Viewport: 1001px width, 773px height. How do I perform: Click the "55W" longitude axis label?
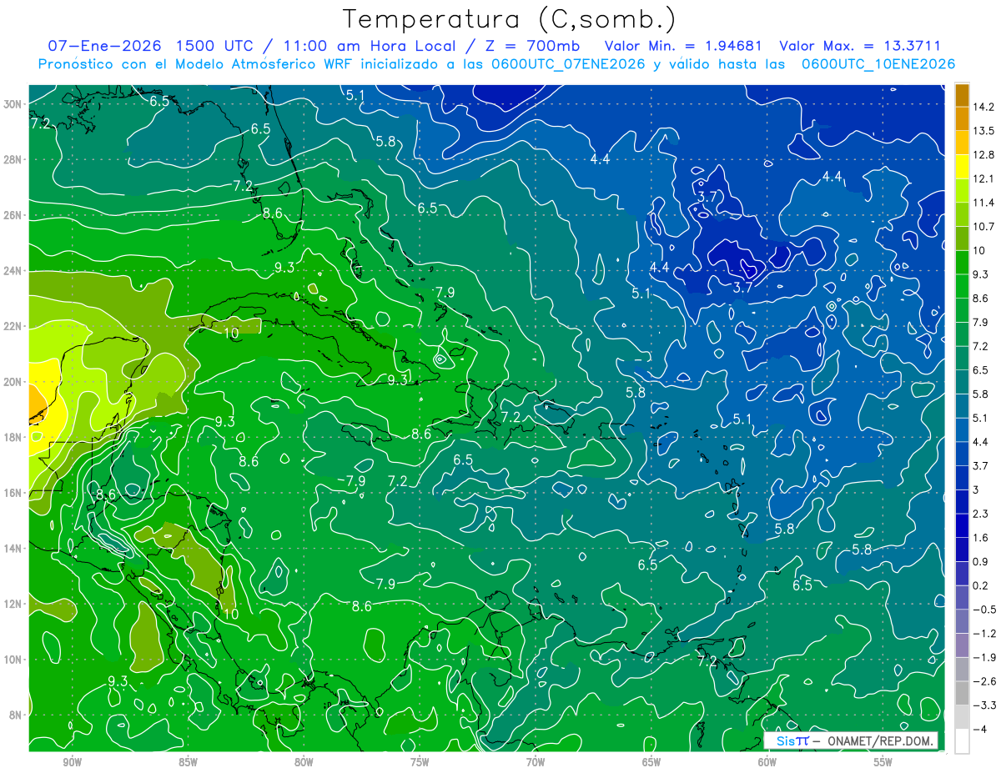coord(883,762)
